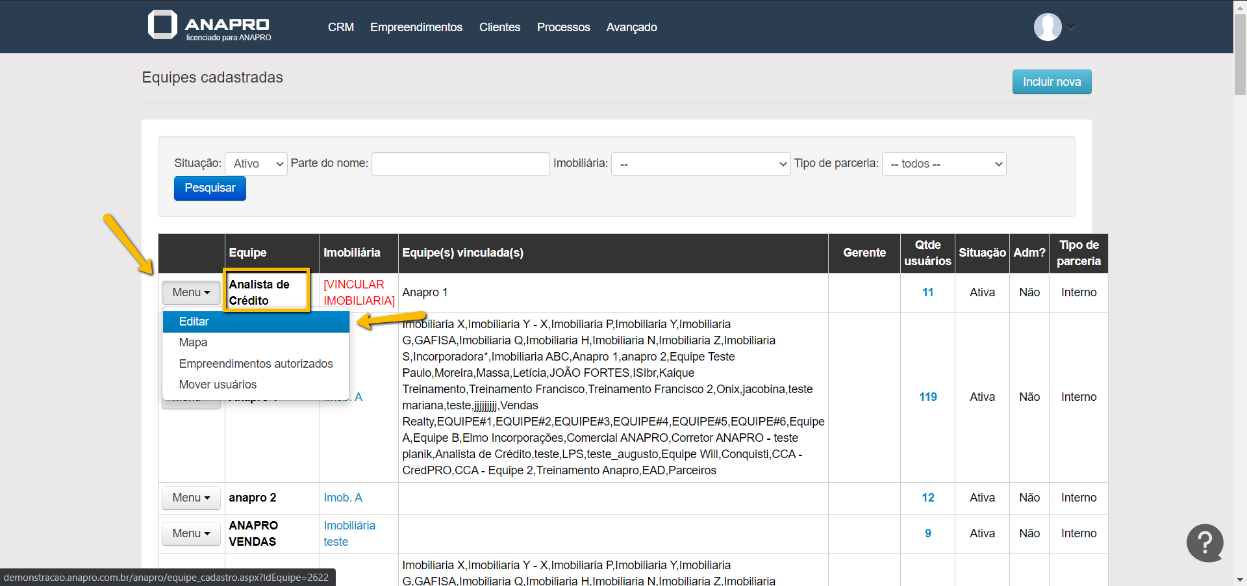The width and height of the screenshot is (1247, 586).
Task: Open Menu dropdown for anapro 2 row
Action: 191,498
